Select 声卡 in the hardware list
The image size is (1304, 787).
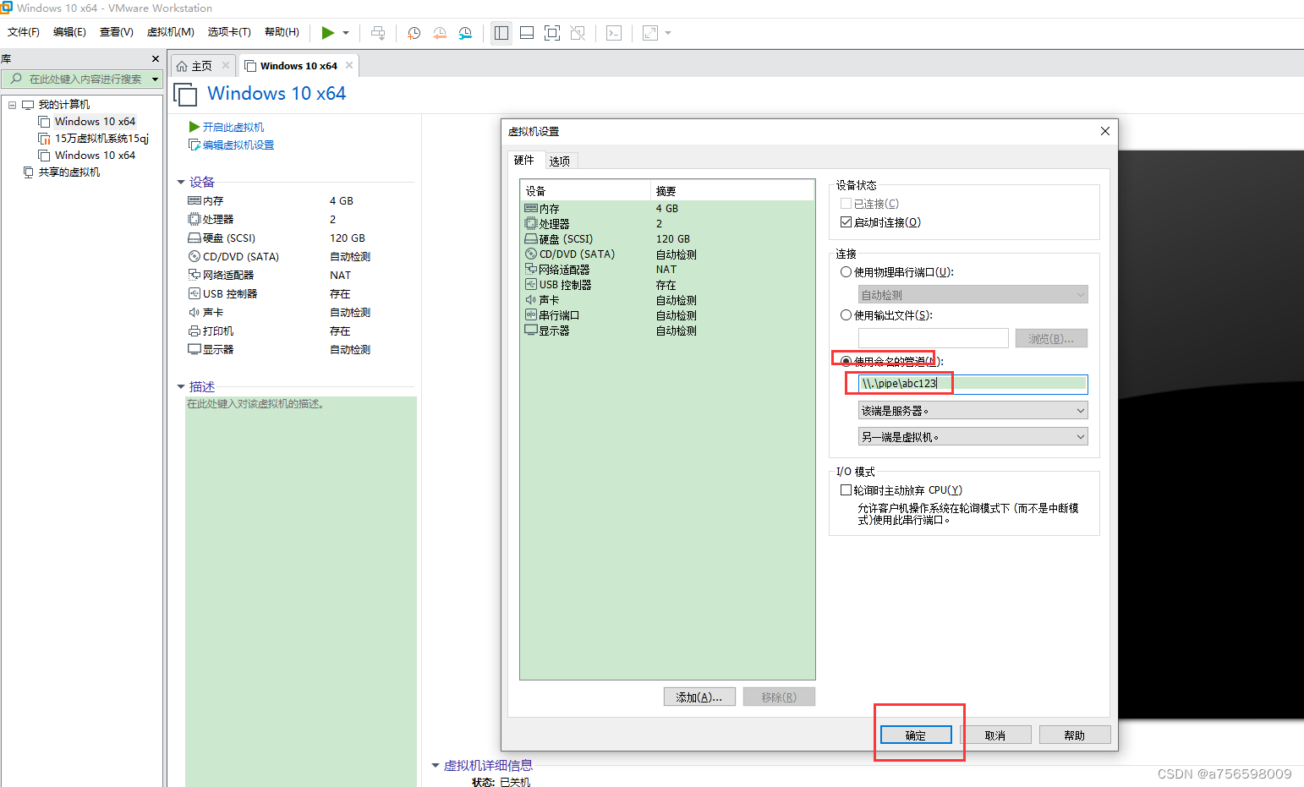coord(667,300)
